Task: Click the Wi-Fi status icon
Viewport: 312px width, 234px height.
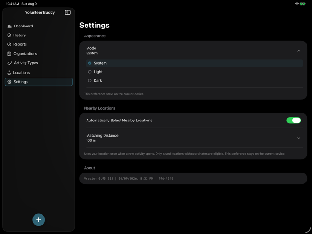Action: 297,4
